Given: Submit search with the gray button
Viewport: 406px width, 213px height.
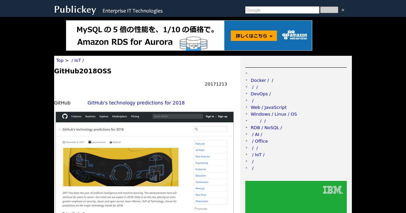Looking at the screenshot, I should 329,10.
